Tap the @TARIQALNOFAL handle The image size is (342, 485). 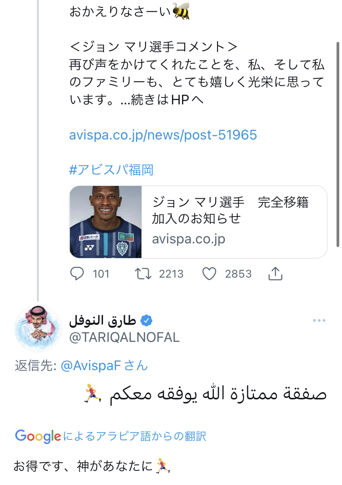(124, 337)
